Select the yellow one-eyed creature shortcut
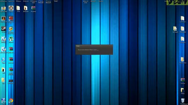This screenshot has height=105, width=188. click(11, 30)
